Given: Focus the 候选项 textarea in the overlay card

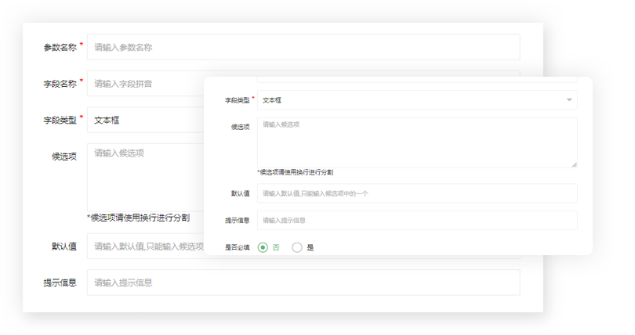Looking at the screenshot, I should (x=417, y=142).
